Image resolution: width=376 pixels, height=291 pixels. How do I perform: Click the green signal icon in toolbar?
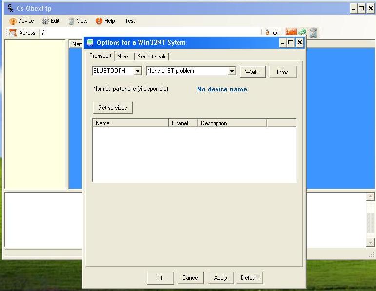tap(302, 33)
